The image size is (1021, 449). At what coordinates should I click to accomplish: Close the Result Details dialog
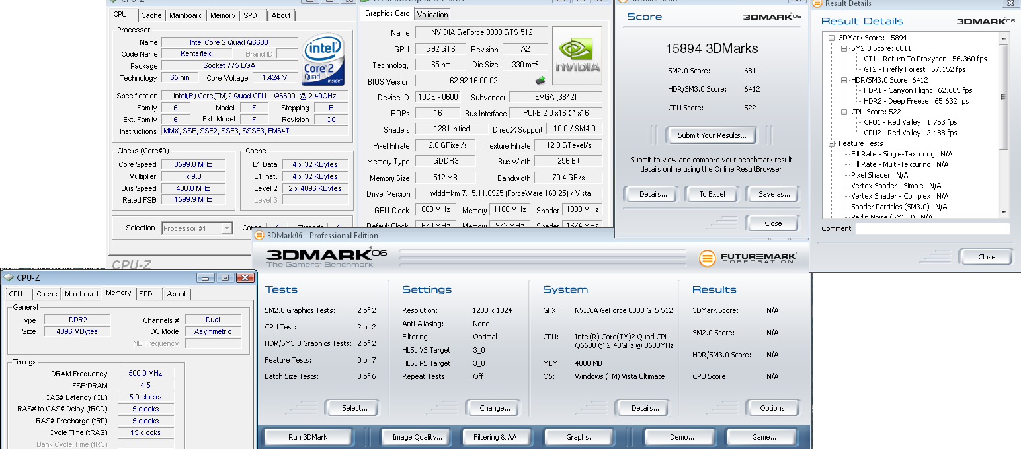tap(987, 257)
